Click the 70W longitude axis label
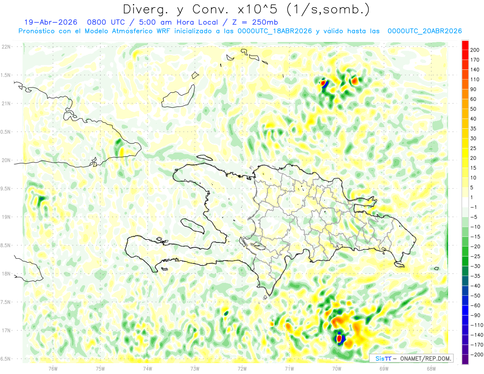The width and height of the screenshot is (484, 374). click(x=337, y=368)
